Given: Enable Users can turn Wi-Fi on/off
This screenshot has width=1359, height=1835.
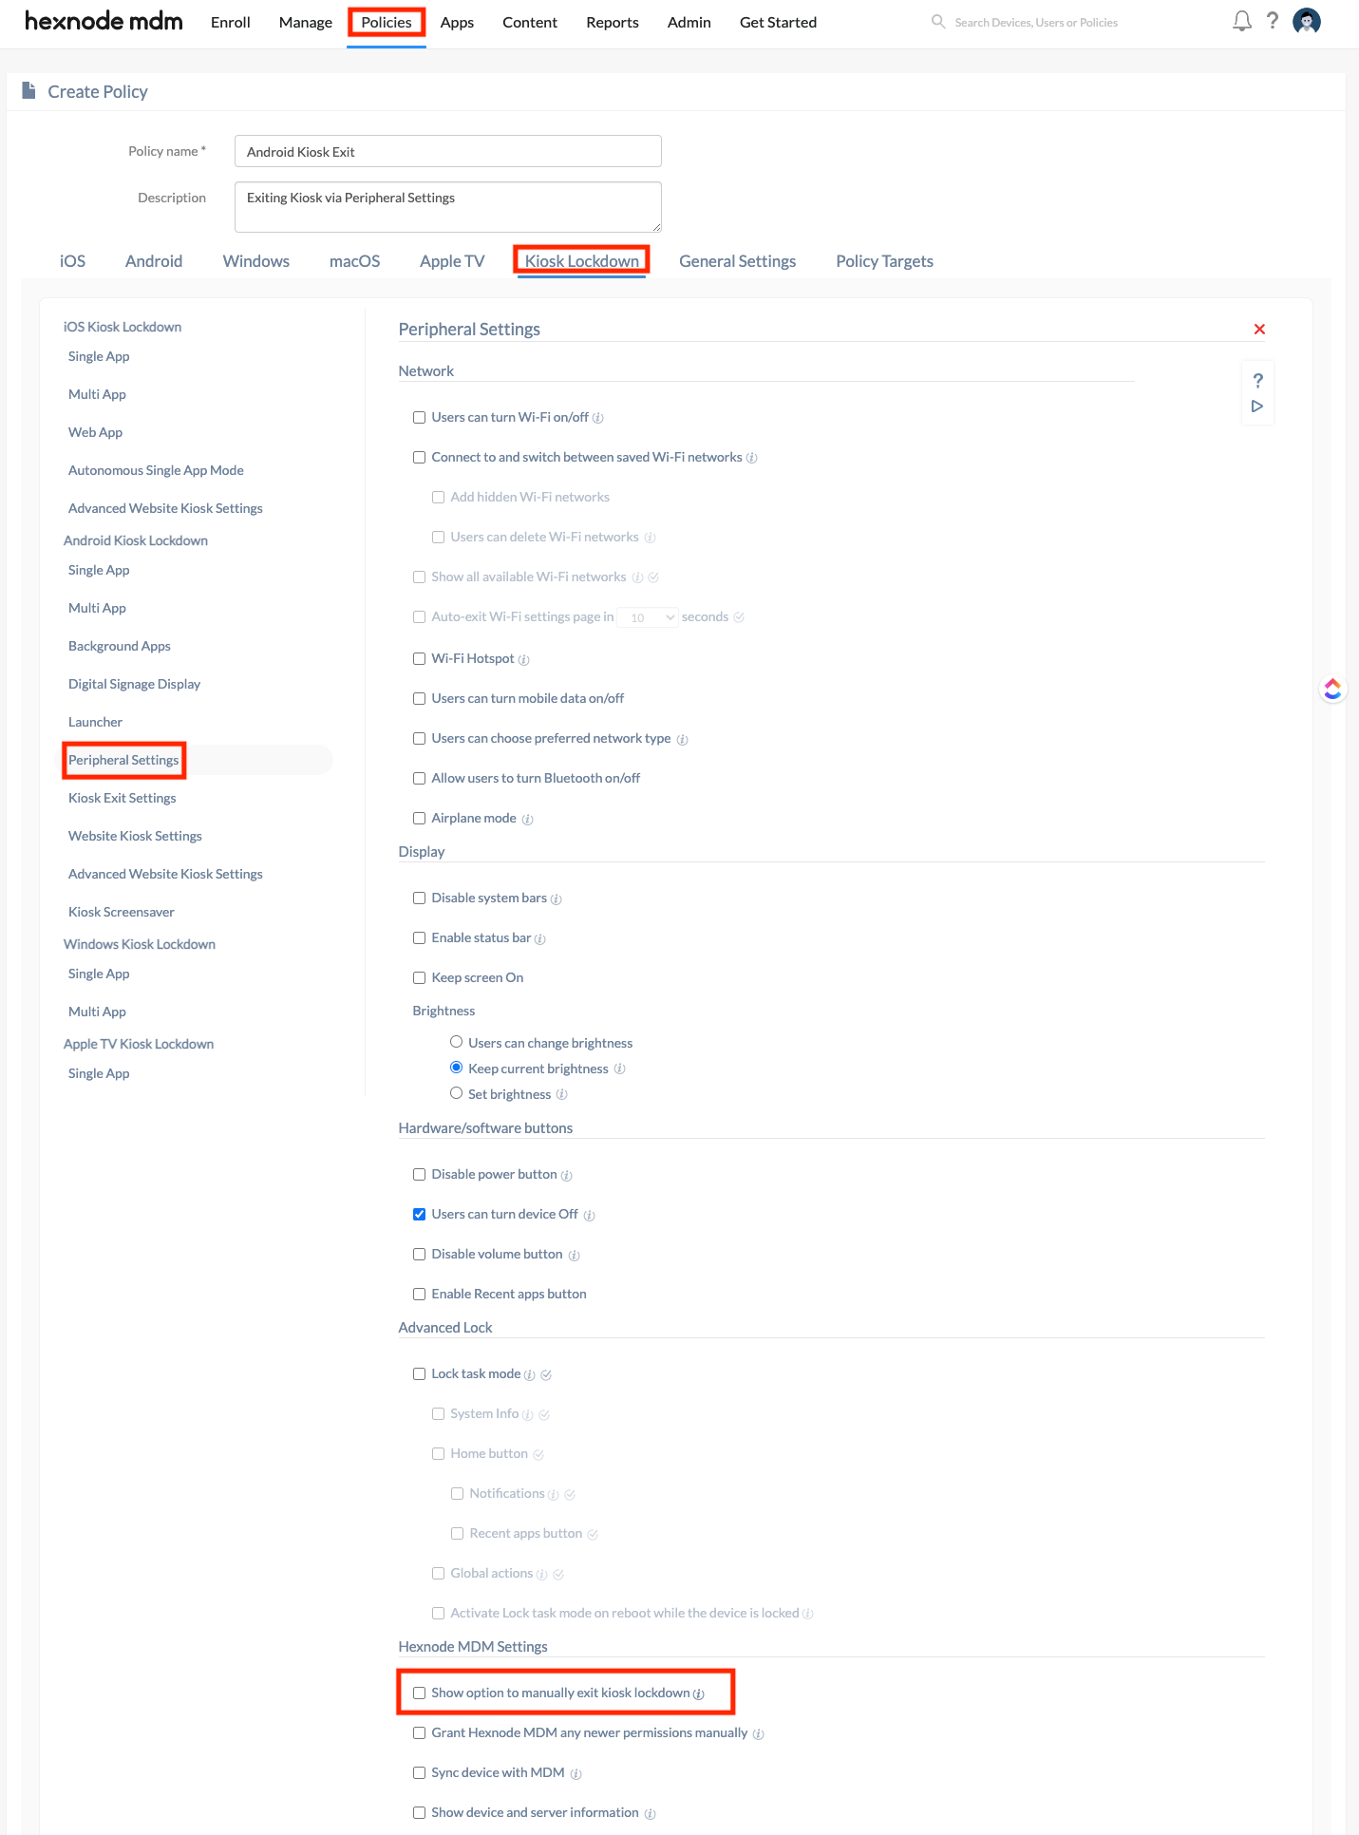Looking at the screenshot, I should click(x=419, y=417).
